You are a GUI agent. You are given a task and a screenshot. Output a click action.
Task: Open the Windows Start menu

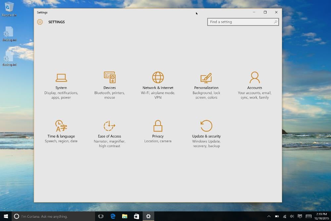coord(6,216)
